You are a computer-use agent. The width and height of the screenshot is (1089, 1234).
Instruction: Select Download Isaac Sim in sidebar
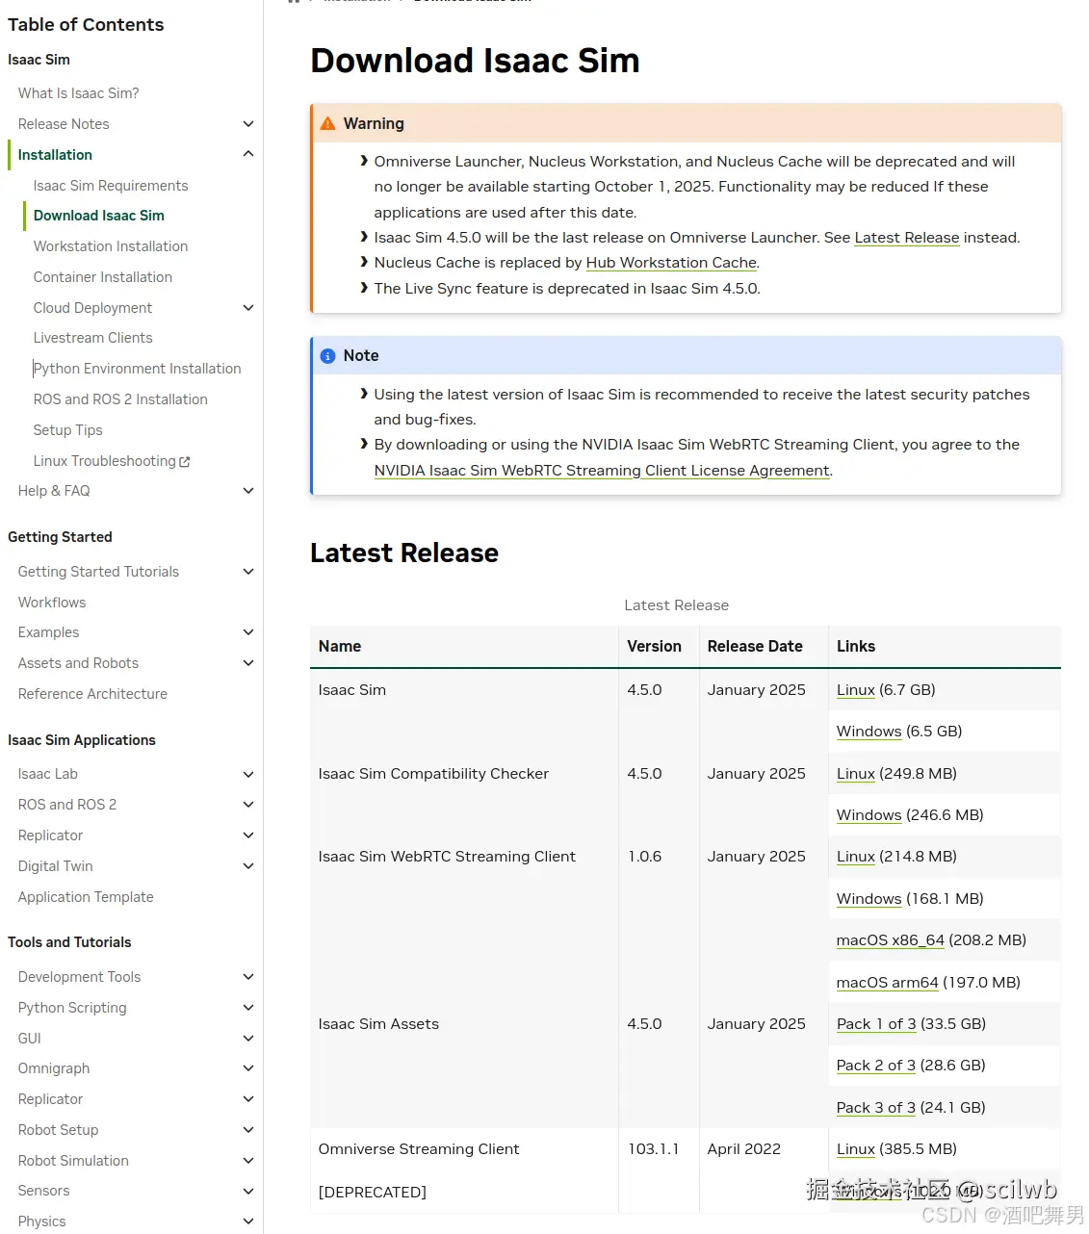[x=98, y=216]
